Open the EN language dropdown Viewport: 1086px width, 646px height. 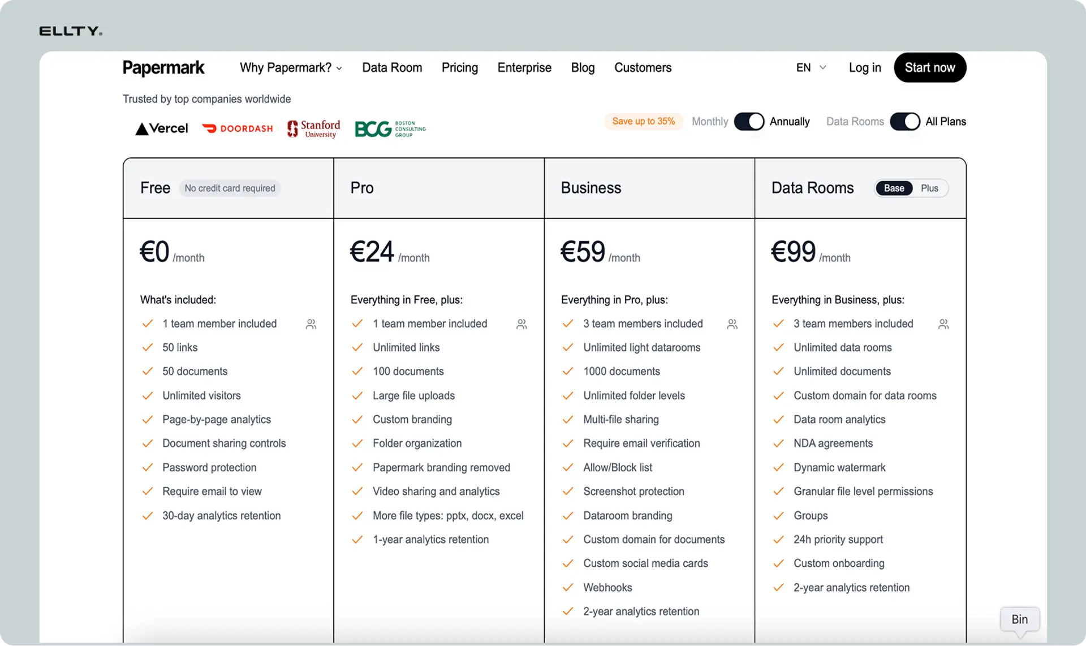(x=811, y=67)
